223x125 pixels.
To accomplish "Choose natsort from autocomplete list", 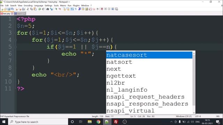I will pyautogui.click(x=149, y=62).
